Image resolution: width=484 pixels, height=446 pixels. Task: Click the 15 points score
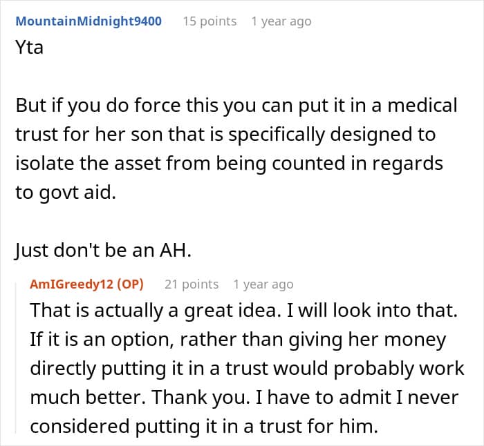pos(210,21)
